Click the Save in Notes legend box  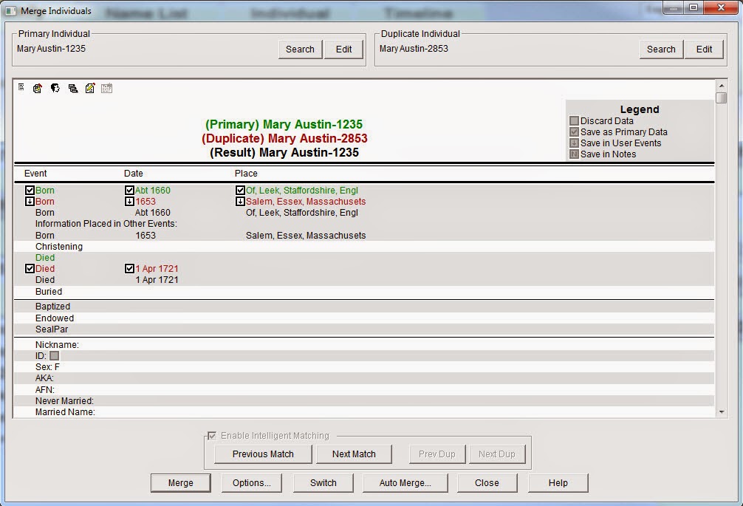[x=575, y=154]
